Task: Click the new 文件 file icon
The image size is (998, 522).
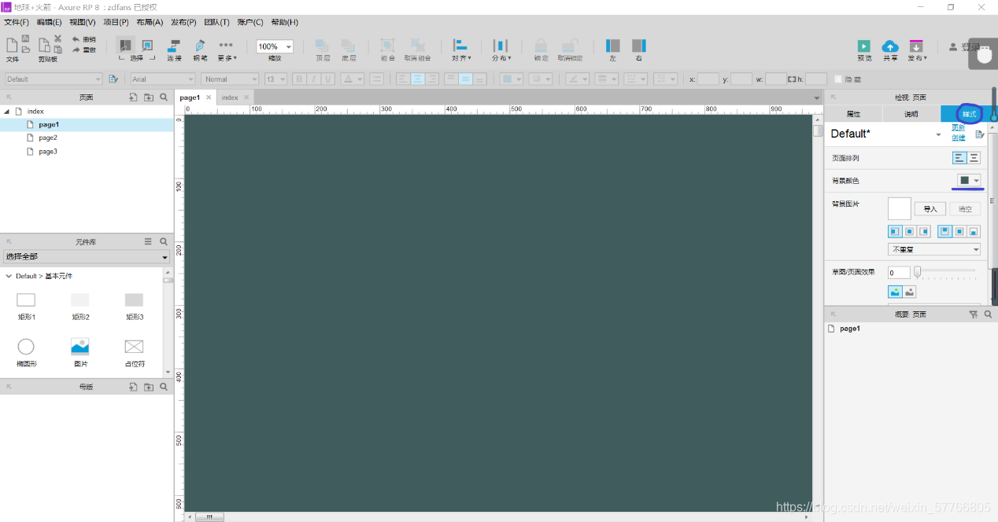Action: coord(12,45)
